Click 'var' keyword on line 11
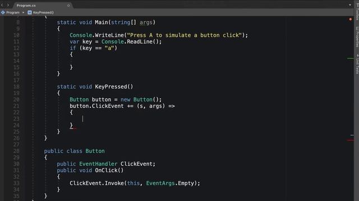The width and height of the screenshot is (359, 201). point(75,41)
